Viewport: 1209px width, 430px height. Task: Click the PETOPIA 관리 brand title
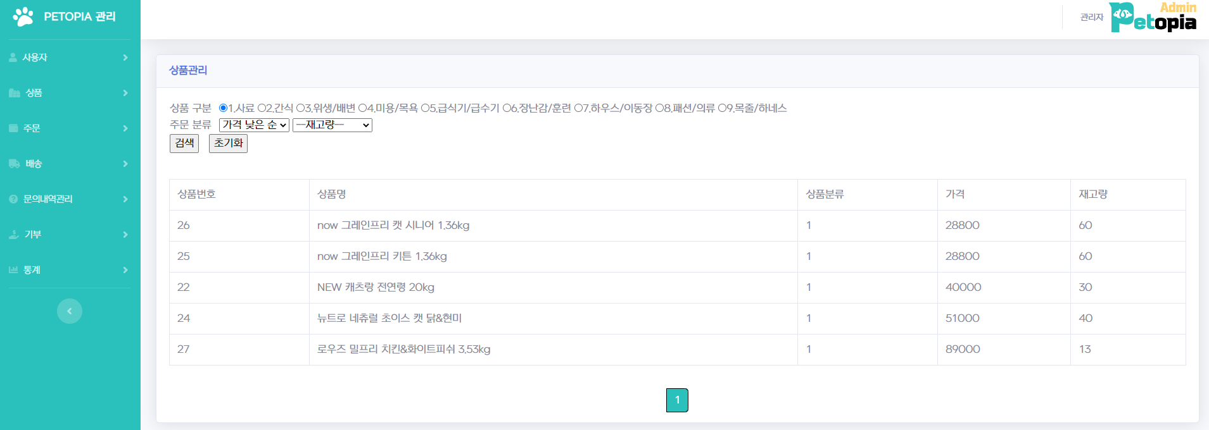80,16
